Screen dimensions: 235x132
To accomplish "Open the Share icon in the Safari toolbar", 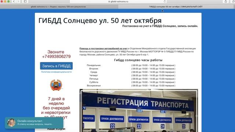I will point(226,1).
